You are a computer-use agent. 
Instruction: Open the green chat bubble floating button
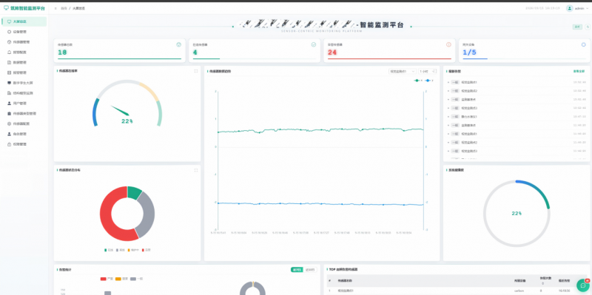click(583, 285)
